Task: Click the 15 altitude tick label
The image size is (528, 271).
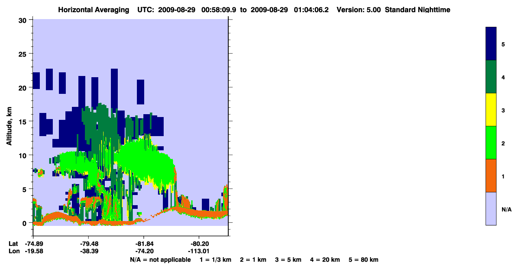Action: coord(23,121)
